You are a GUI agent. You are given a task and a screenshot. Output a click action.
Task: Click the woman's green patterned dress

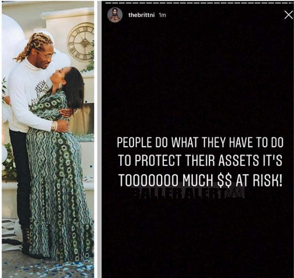click(56, 178)
